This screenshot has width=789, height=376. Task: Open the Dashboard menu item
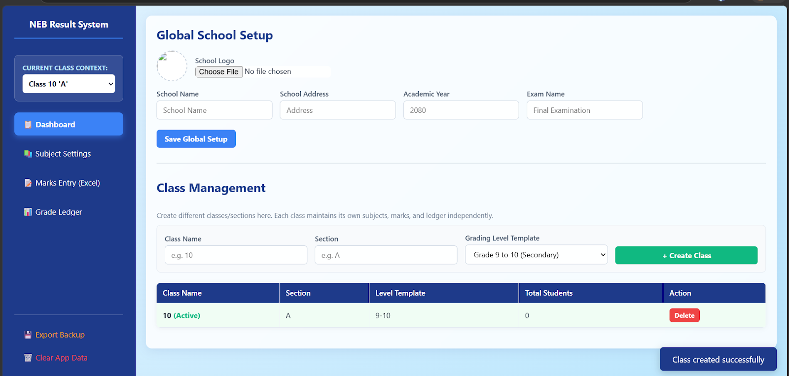pyautogui.click(x=69, y=124)
